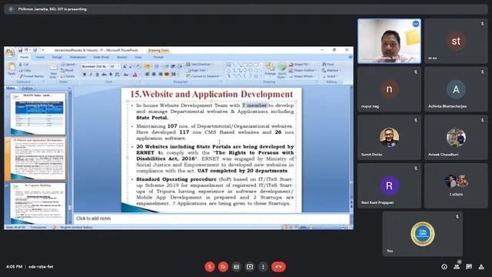Toggle captions in Meet call bar
Viewport: 492px width, 277px height.
click(x=236, y=267)
